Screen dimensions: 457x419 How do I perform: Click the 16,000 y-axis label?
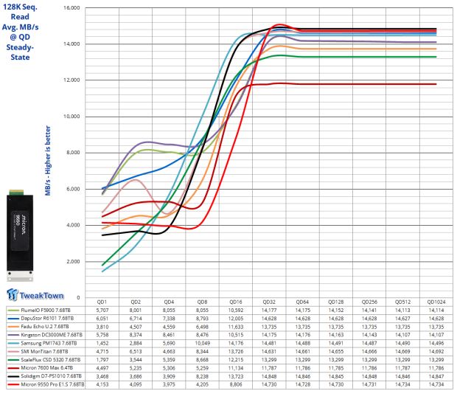pos(71,8)
